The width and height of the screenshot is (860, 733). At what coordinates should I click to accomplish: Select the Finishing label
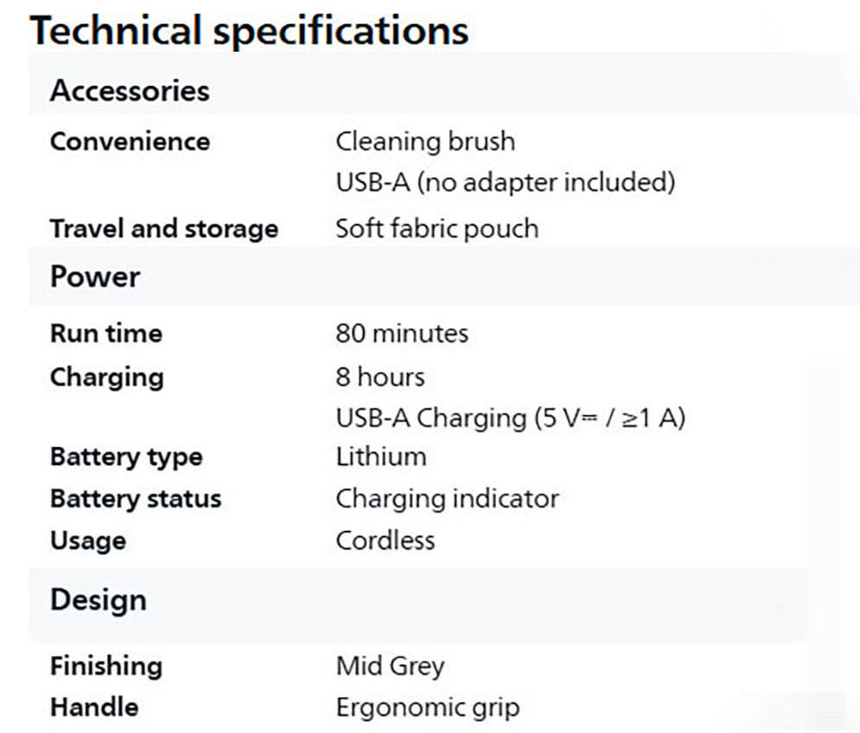(x=106, y=666)
